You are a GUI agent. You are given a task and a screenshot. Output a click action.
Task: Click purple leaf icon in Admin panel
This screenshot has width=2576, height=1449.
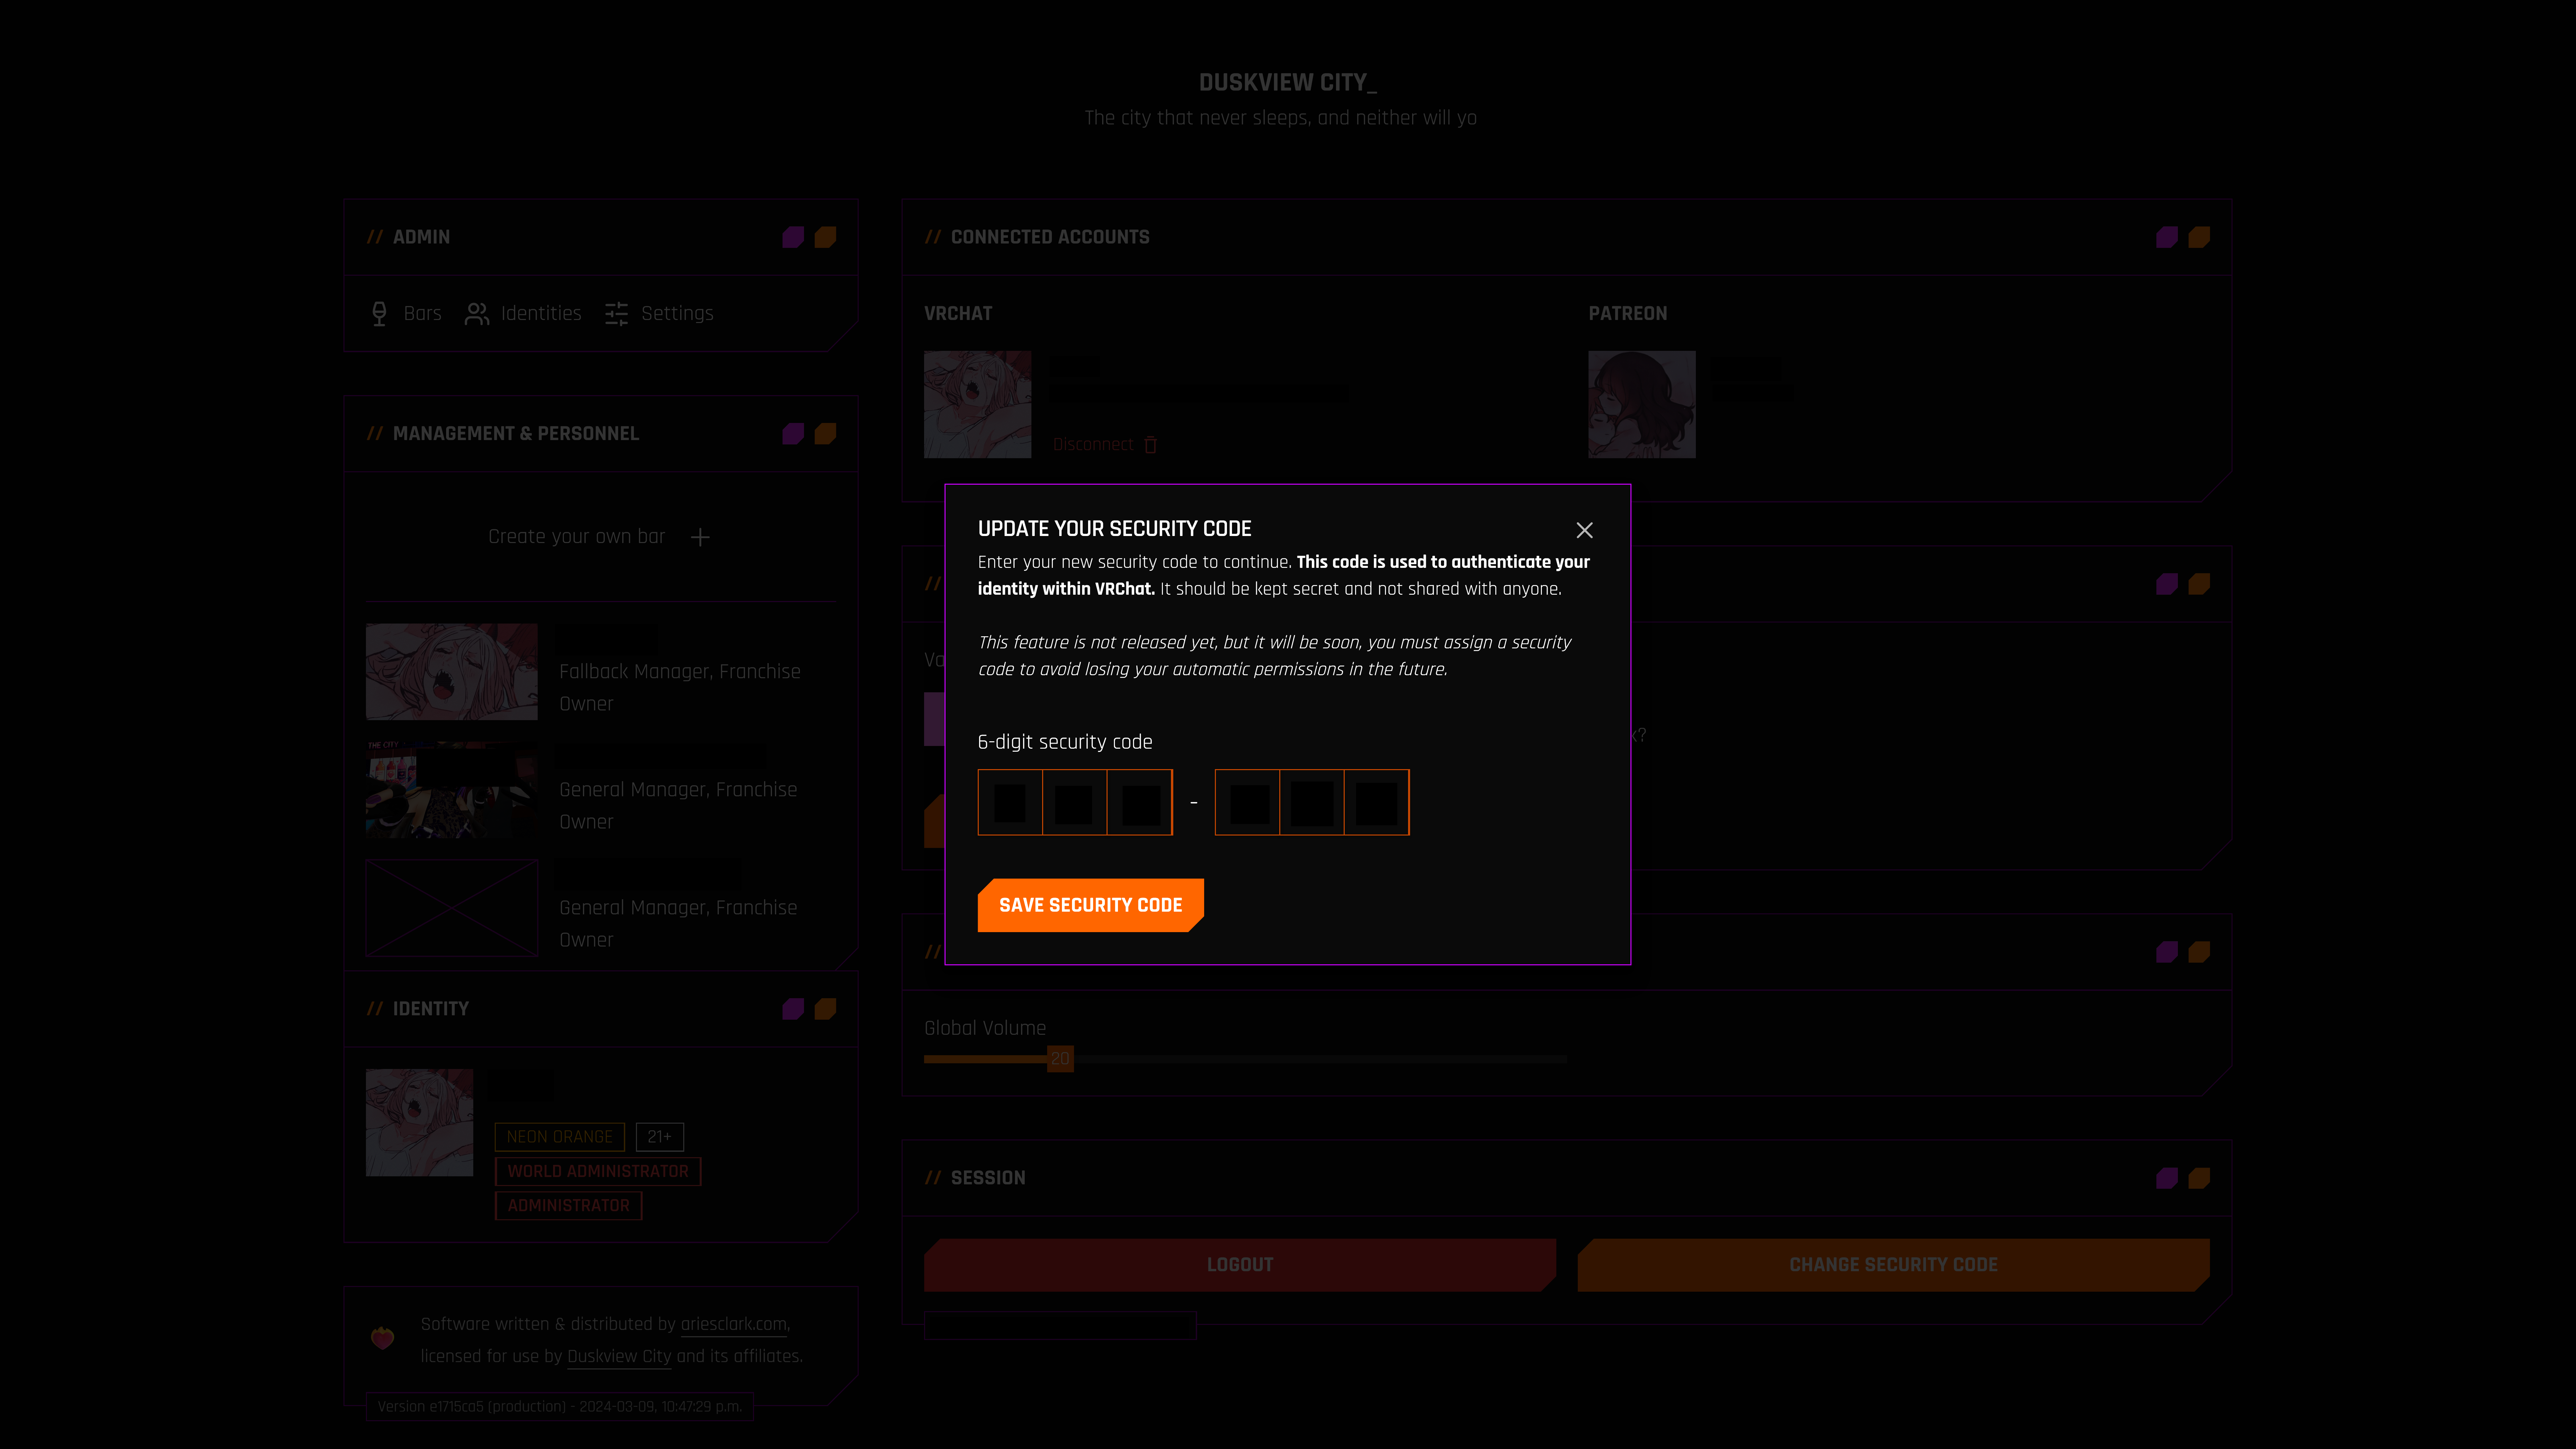[x=793, y=237]
